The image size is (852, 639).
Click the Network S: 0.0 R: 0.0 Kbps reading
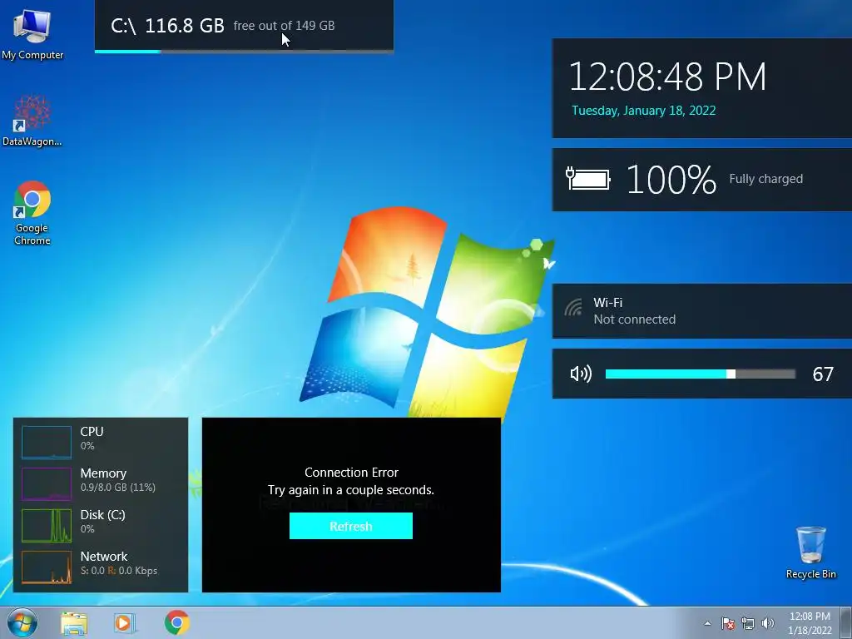(x=119, y=571)
